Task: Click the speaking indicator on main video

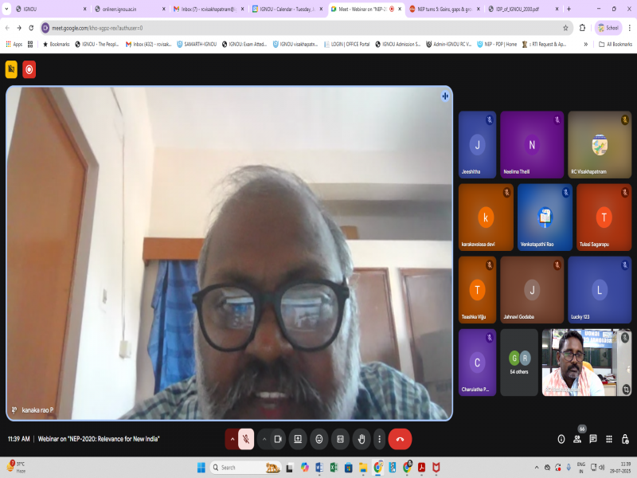Action: 445,96
